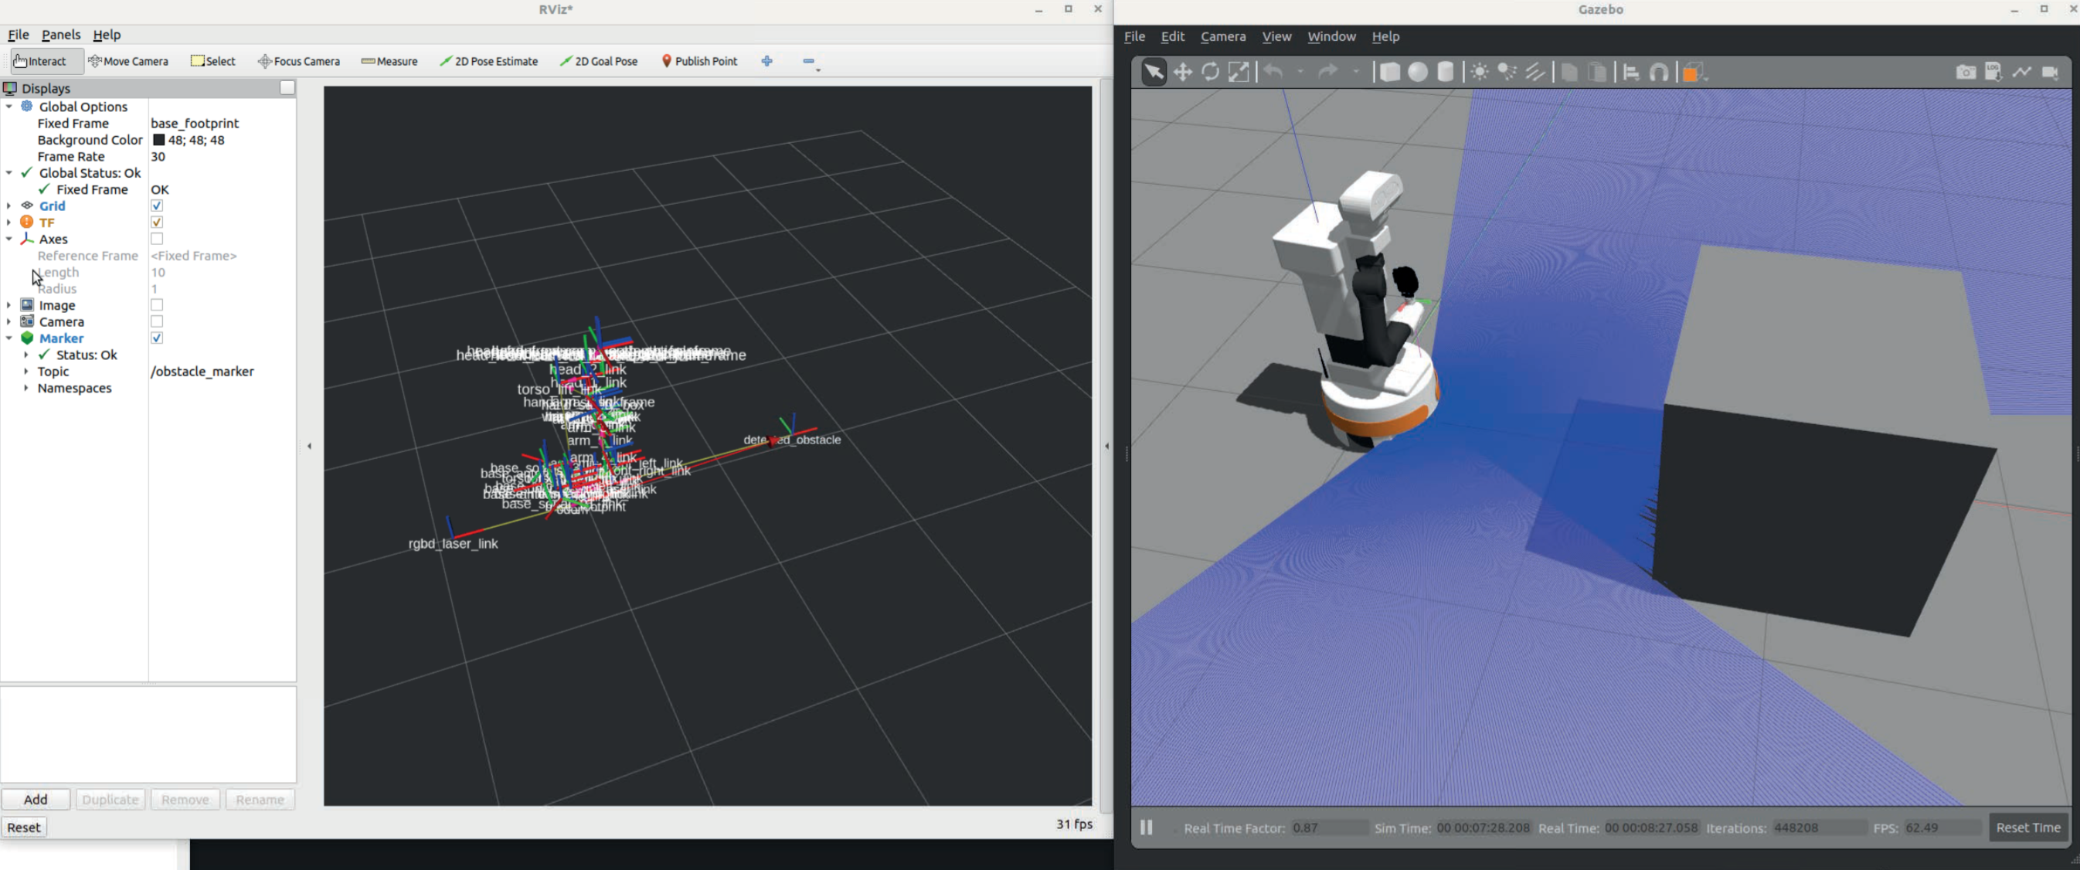
Task: Uncheck the Marker display checkbox
Action: tap(157, 338)
